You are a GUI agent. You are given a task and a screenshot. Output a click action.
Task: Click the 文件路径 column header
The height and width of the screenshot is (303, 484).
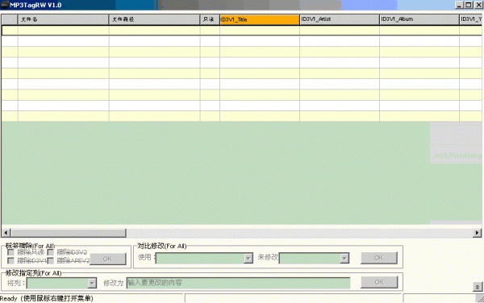pos(154,19)
